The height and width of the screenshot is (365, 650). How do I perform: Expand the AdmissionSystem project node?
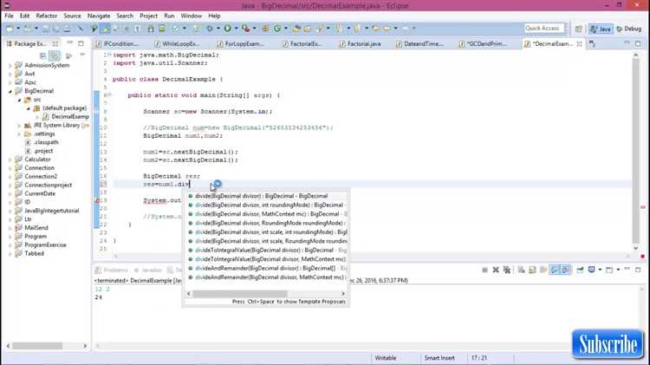10,65
